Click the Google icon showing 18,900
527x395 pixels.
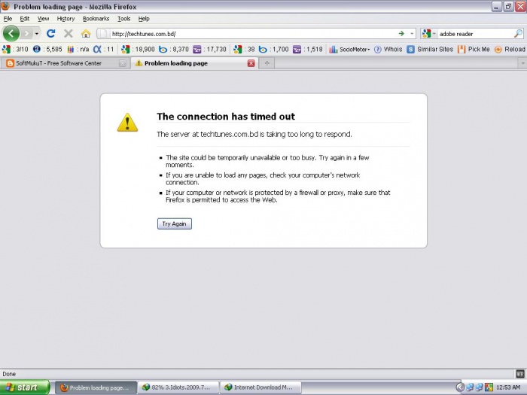126,50
